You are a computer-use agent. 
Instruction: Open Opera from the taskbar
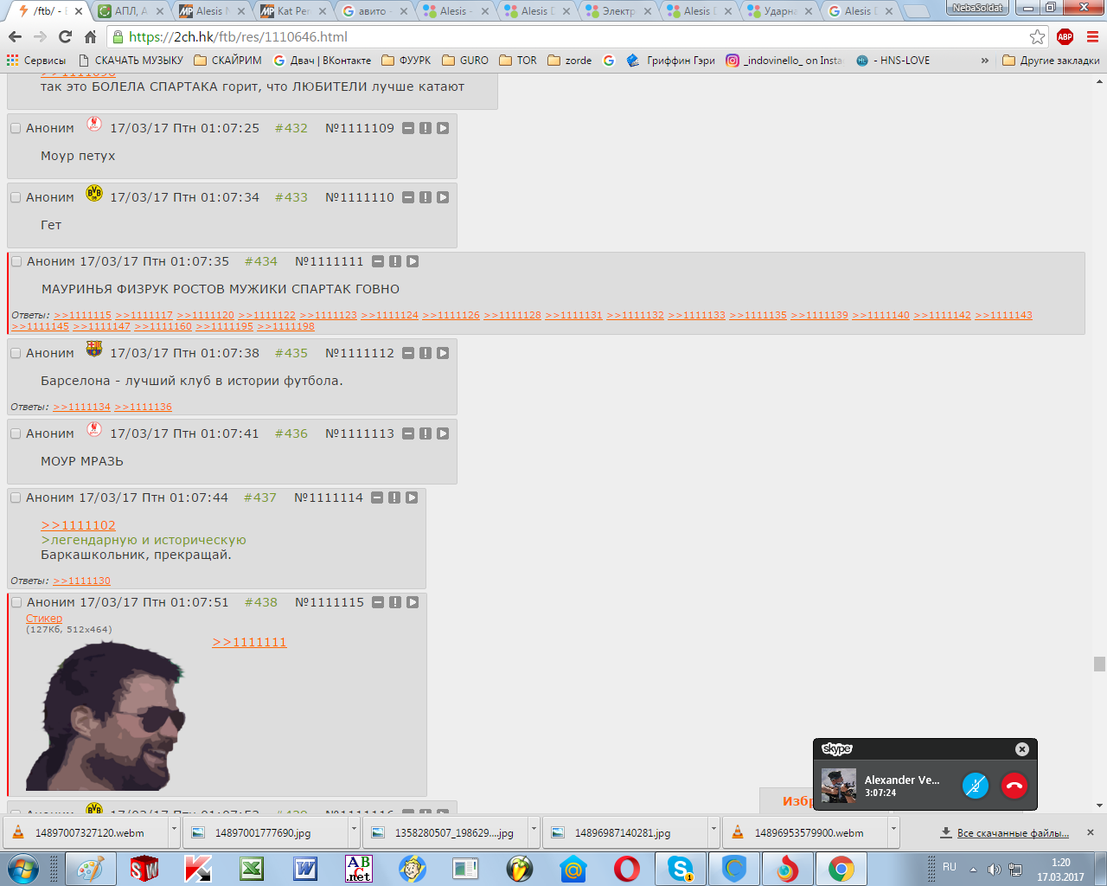tap(627, 869)
